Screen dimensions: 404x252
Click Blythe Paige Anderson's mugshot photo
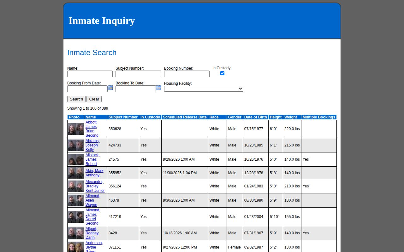pyautogui.click(x=76, y=247)
